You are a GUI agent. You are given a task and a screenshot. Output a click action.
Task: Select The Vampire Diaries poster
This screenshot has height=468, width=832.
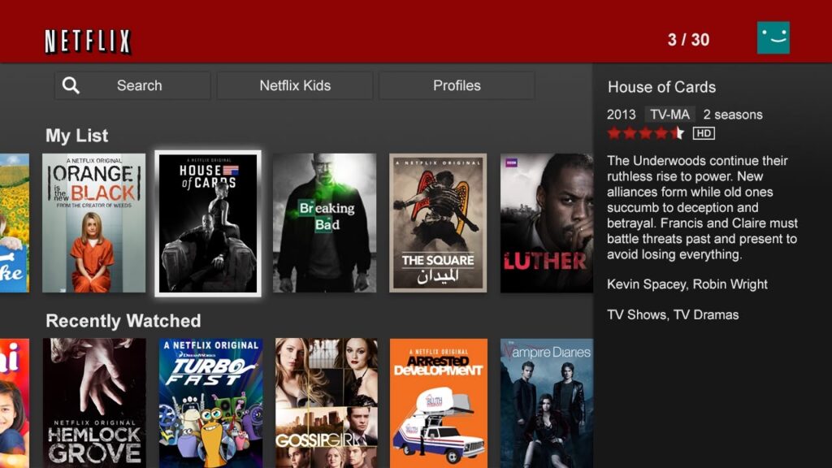[x=547, y=403]
